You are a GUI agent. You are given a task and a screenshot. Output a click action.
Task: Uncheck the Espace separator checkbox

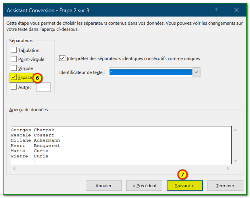click(14, 78)
